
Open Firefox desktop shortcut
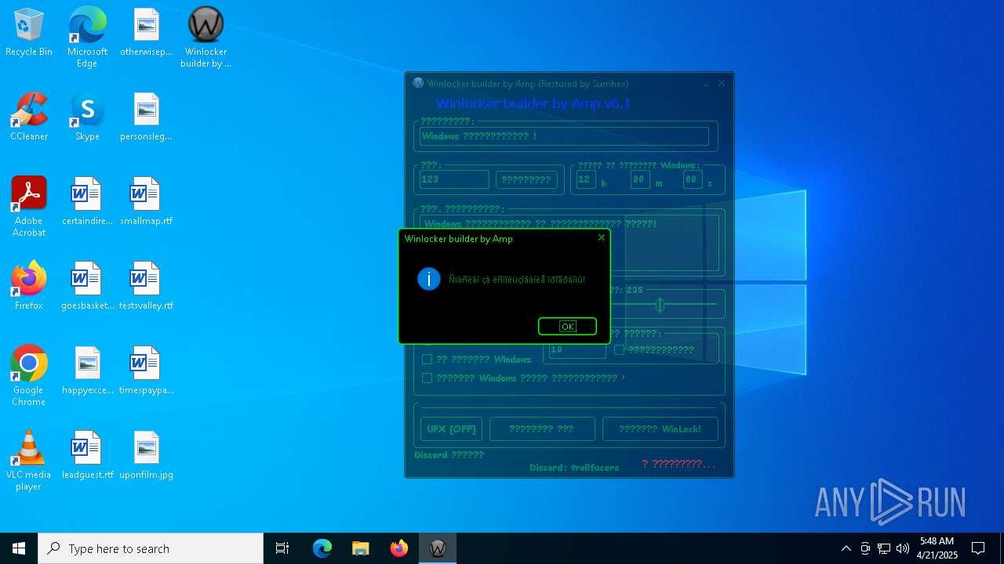pos(29,286)
